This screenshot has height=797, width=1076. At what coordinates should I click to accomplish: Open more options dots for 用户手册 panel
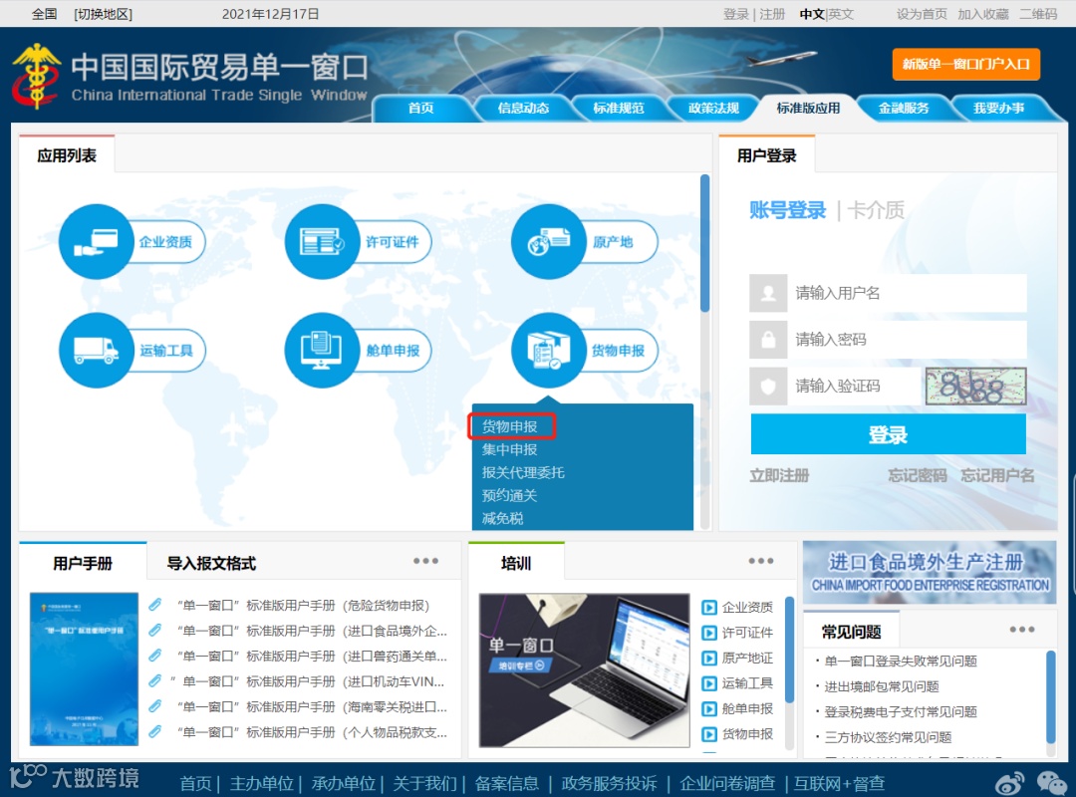426,561
